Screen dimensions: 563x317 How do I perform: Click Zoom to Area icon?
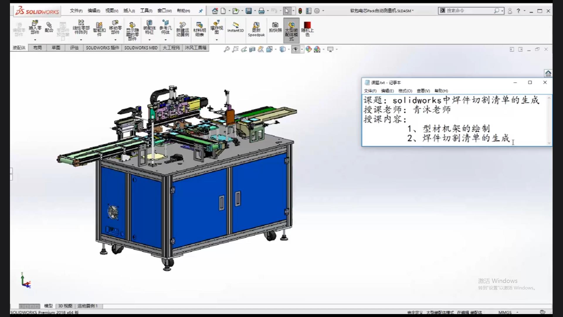[235, 49]
